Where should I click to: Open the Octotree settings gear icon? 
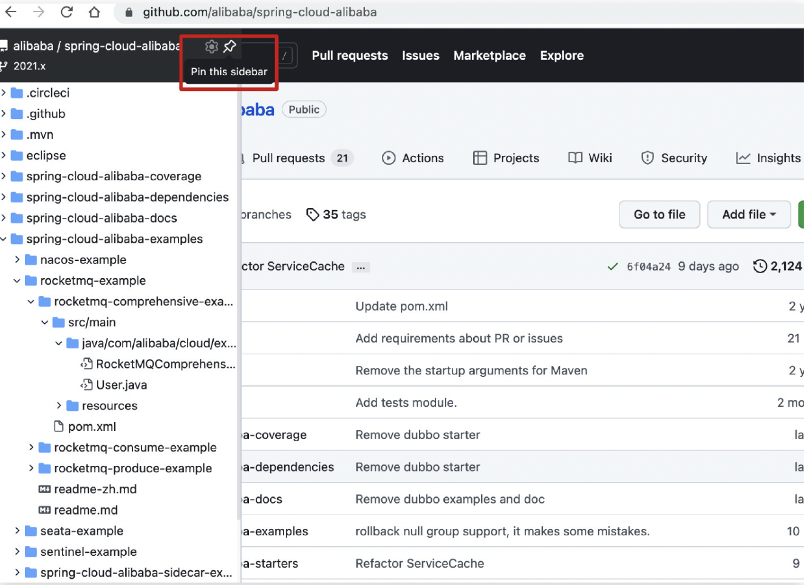pos(211,47)
